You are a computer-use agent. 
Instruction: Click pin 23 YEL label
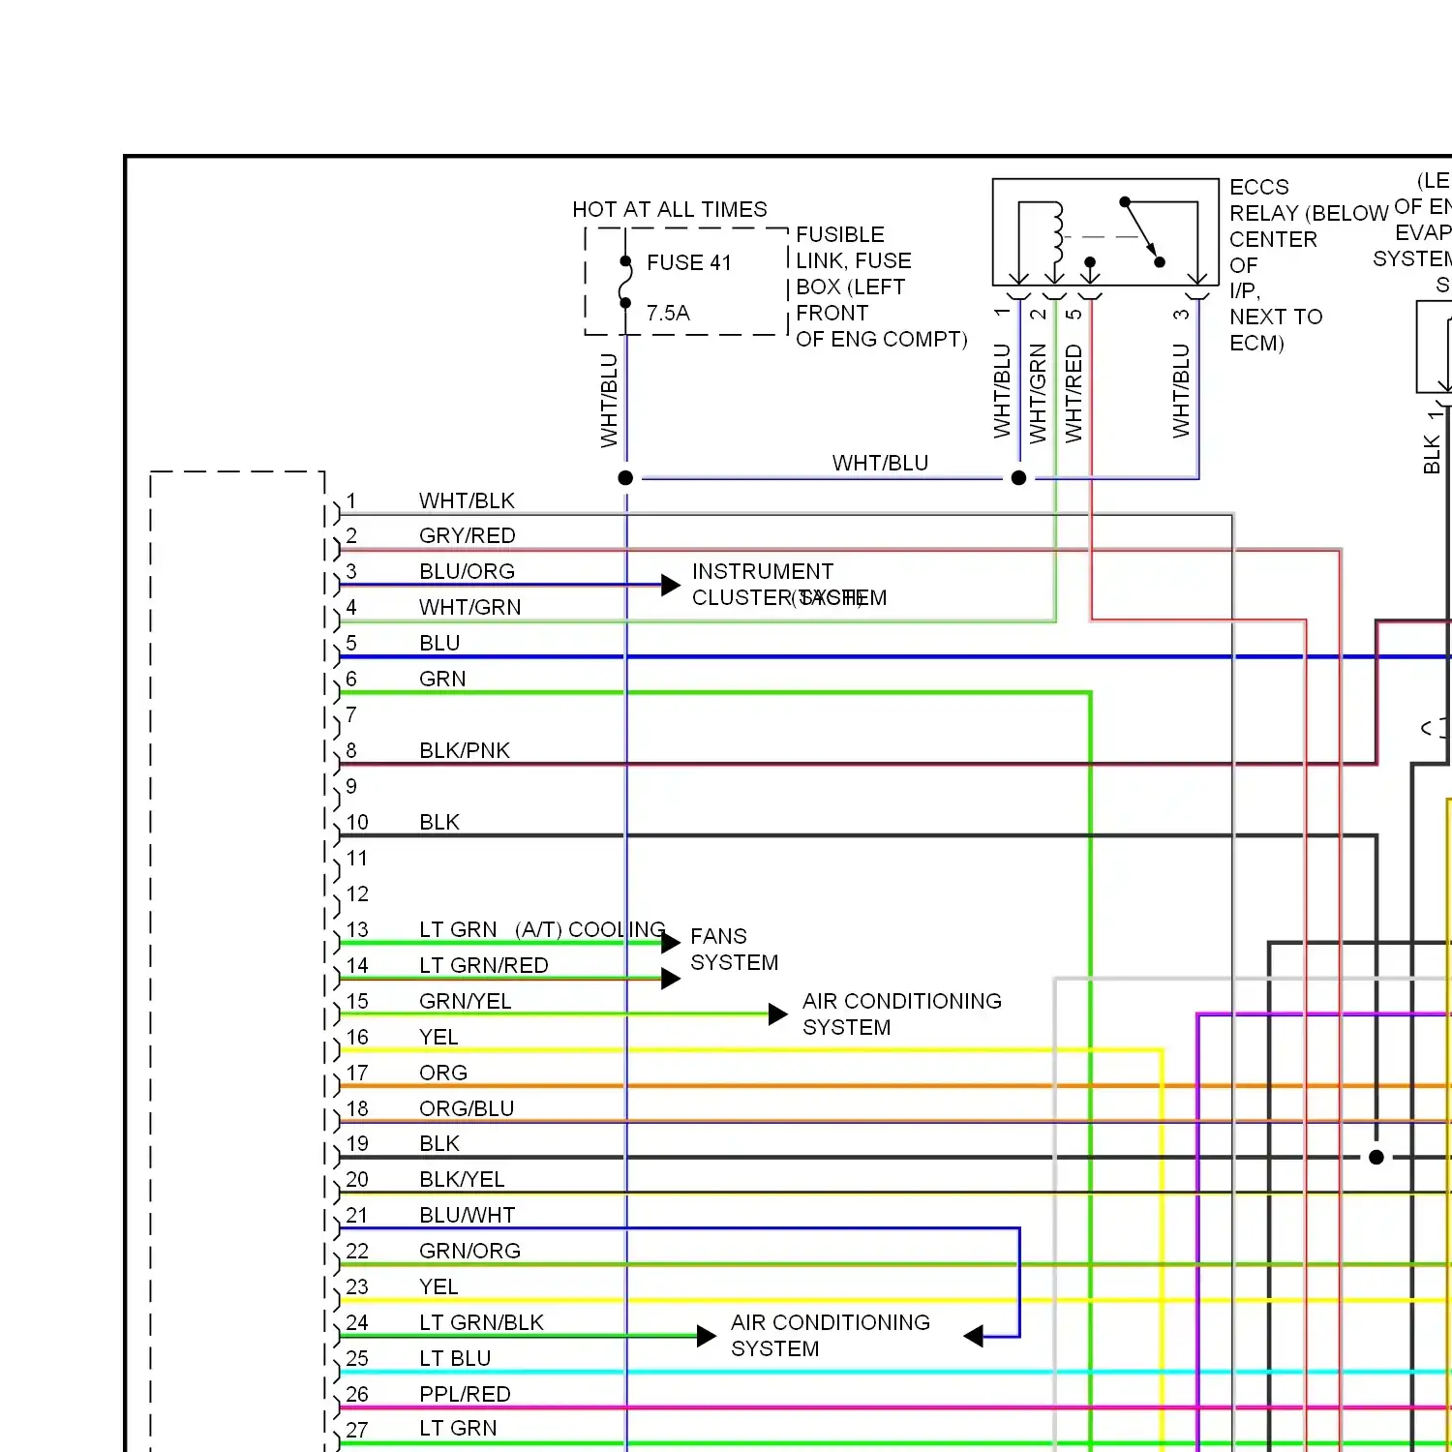(439, 1286)
